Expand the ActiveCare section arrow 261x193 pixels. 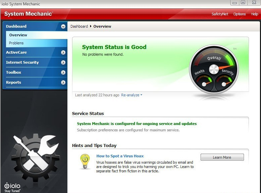click(63, 53)
